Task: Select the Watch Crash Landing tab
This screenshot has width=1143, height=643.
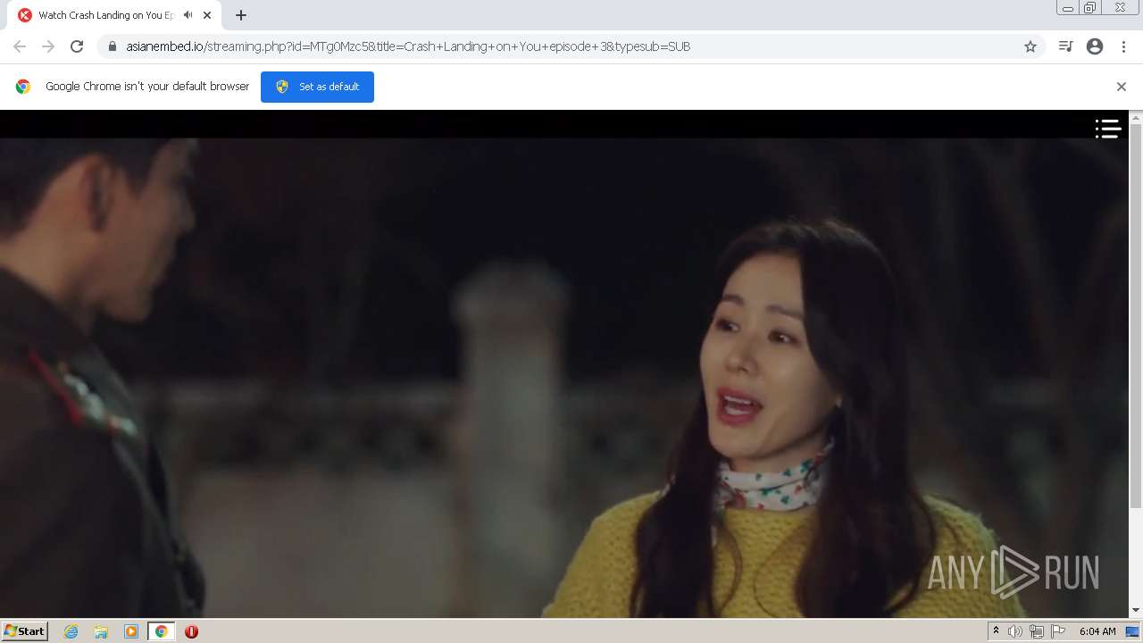Action: coord(116,15)
